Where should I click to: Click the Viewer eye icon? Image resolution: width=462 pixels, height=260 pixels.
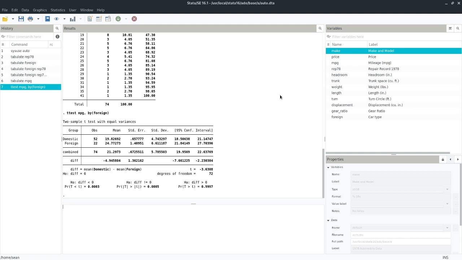coord(57,19)
